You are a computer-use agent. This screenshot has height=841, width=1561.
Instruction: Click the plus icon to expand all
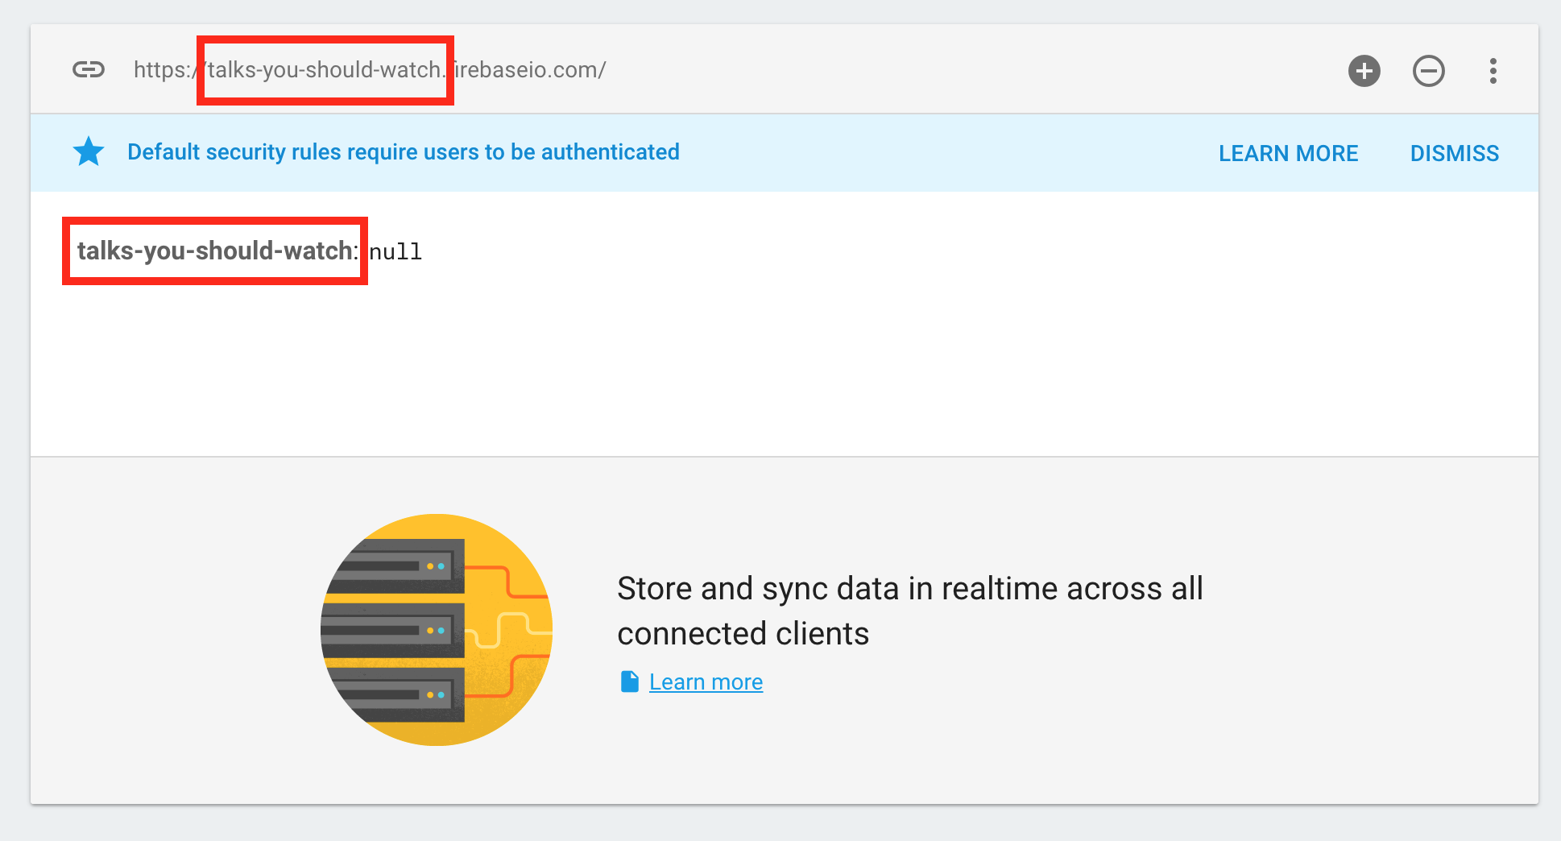[x=1364, y=71]
